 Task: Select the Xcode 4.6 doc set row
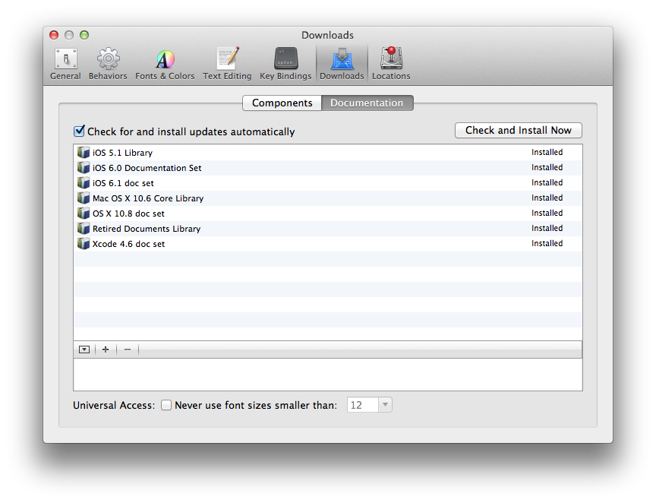pyautogui.click(x=327, y=243)
